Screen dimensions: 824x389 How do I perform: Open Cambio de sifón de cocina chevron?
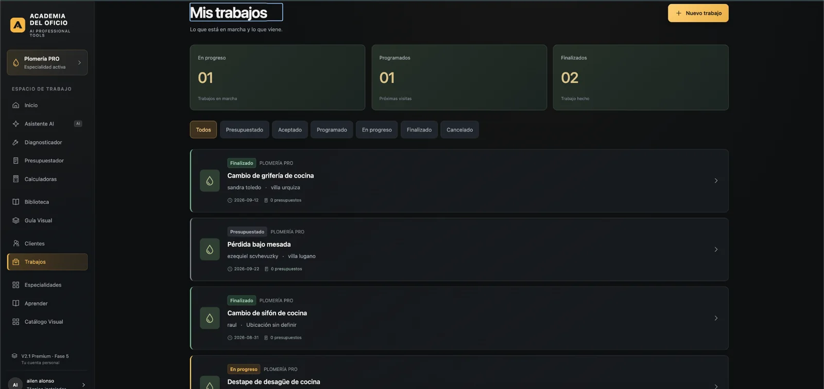point(716,319)
